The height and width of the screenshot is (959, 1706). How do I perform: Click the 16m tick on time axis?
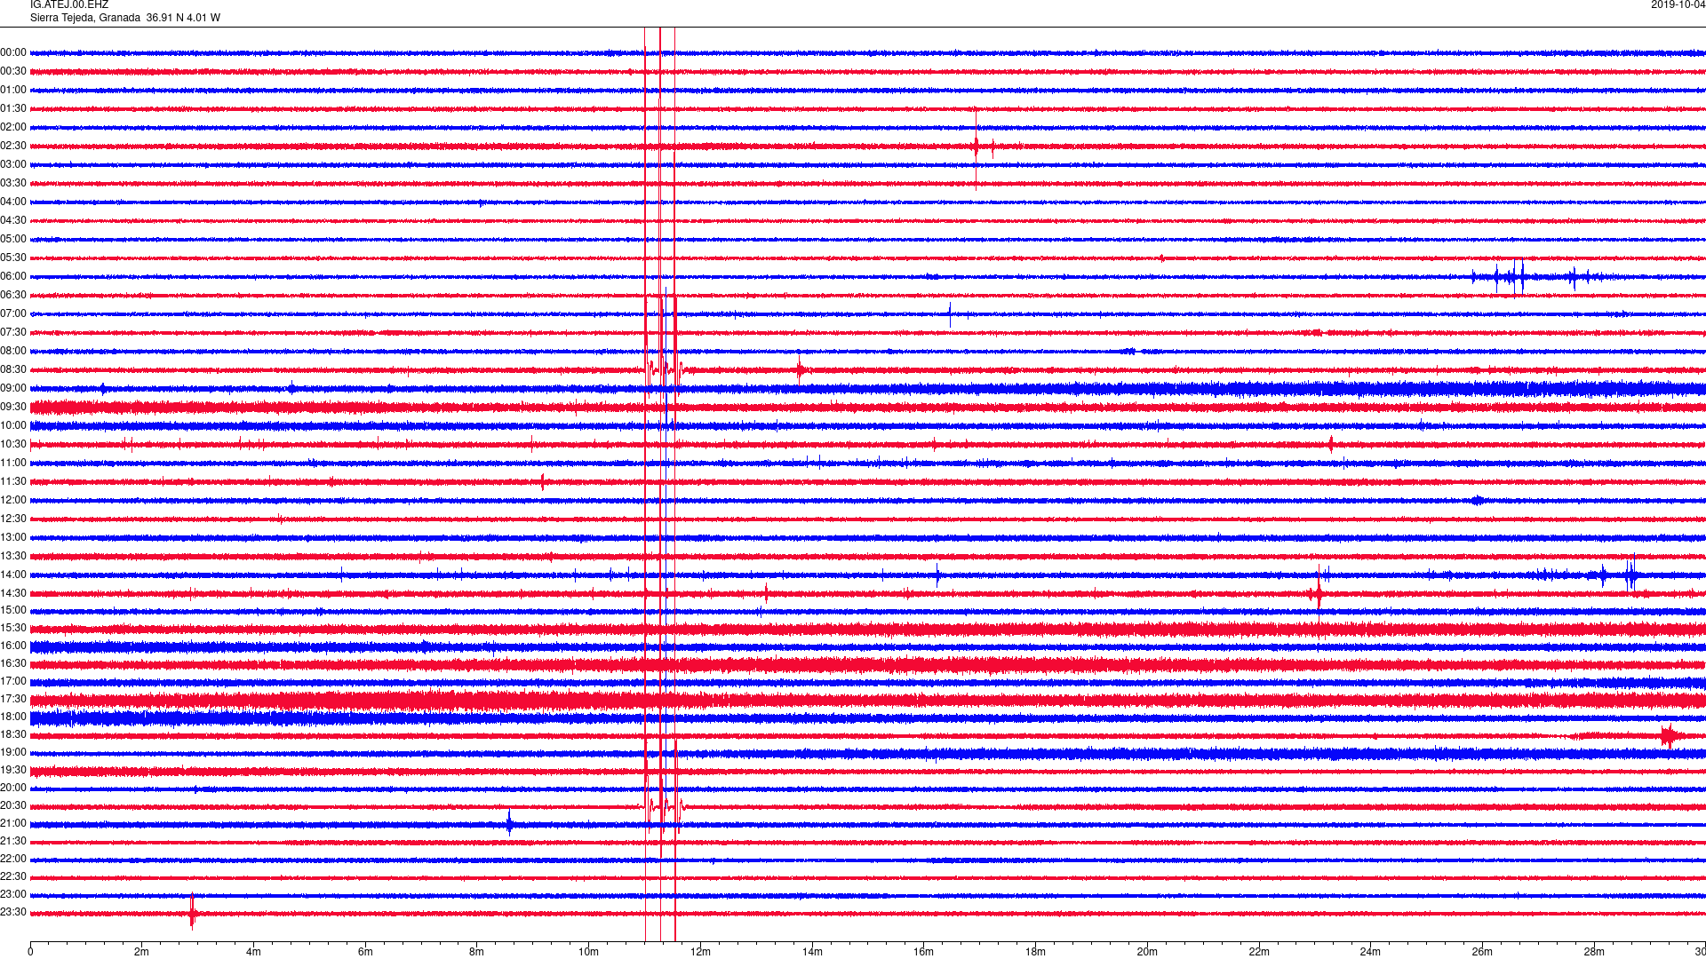924,952
